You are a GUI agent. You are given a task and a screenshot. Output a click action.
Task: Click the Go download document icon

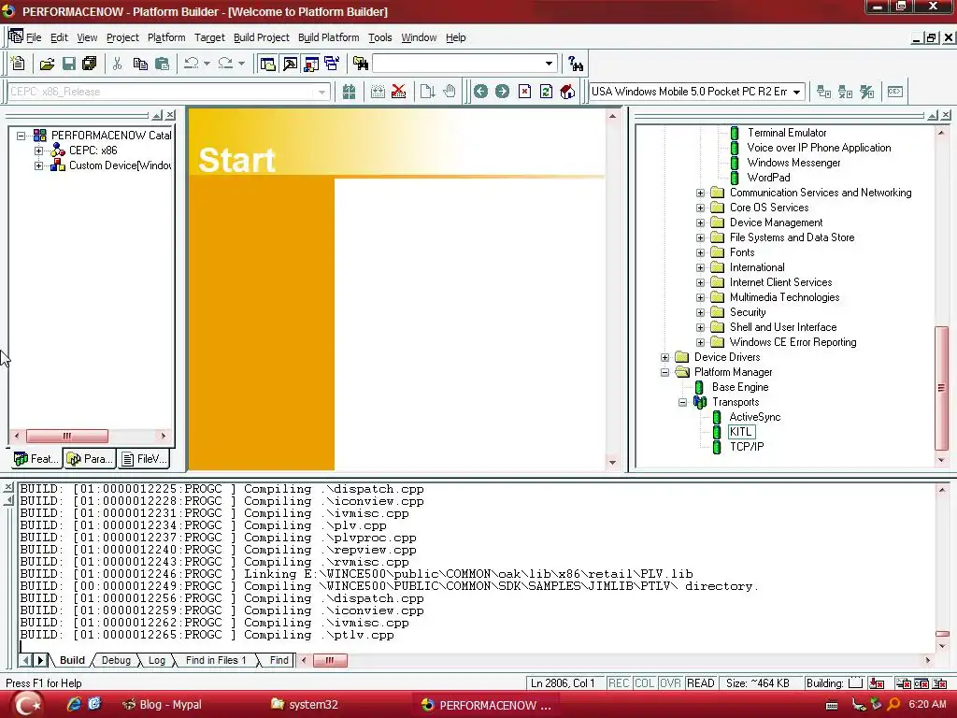(x=427, y=92)
